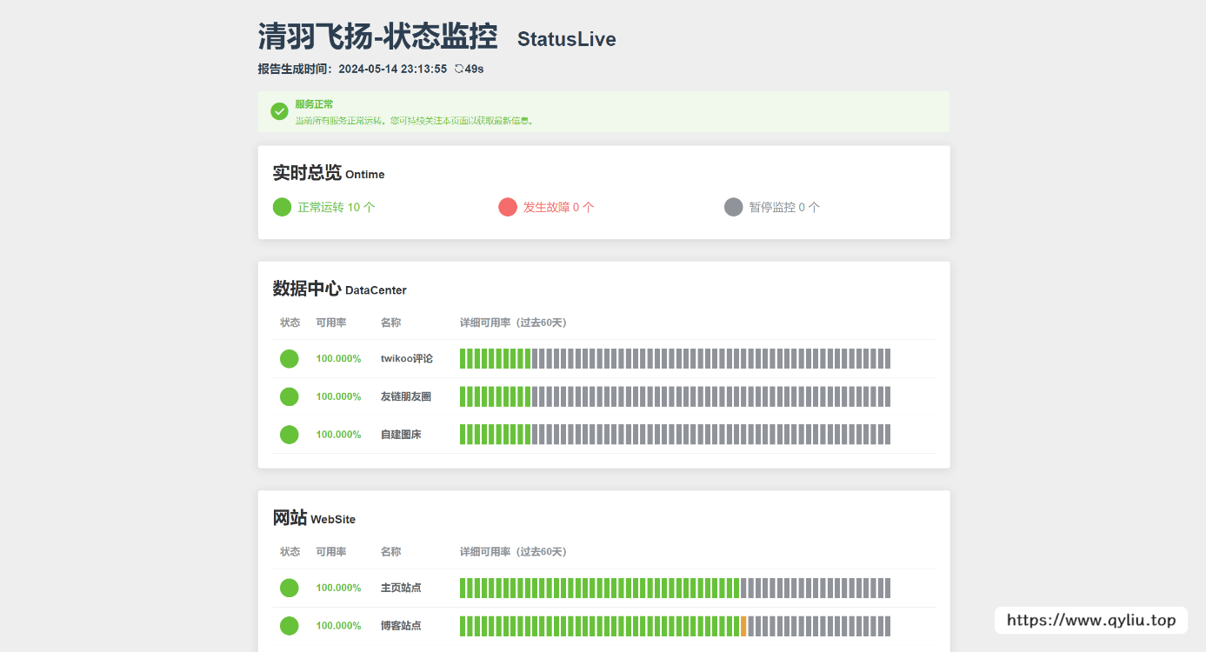This screenshot has width=1206, height=652.
Task: Click the green 服务正常 checkmark icon
Action: tap(279, 111)
